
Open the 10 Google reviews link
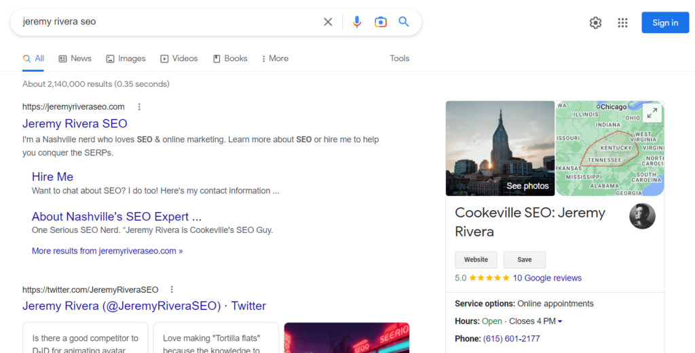(547, 278)
